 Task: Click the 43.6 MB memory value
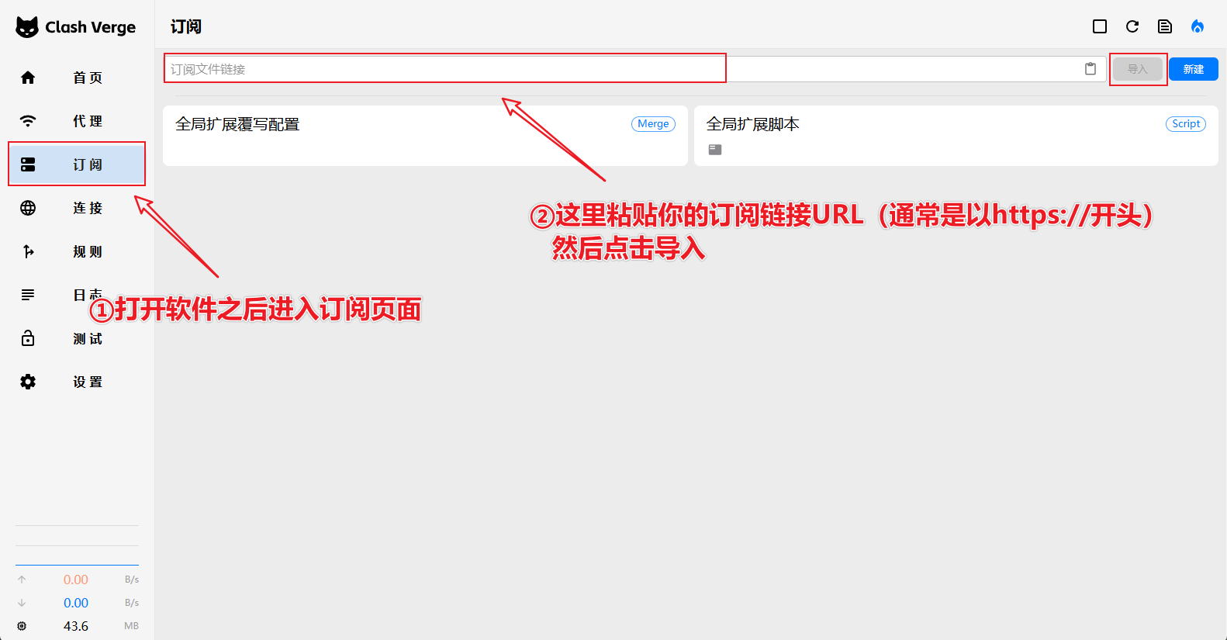76,626
